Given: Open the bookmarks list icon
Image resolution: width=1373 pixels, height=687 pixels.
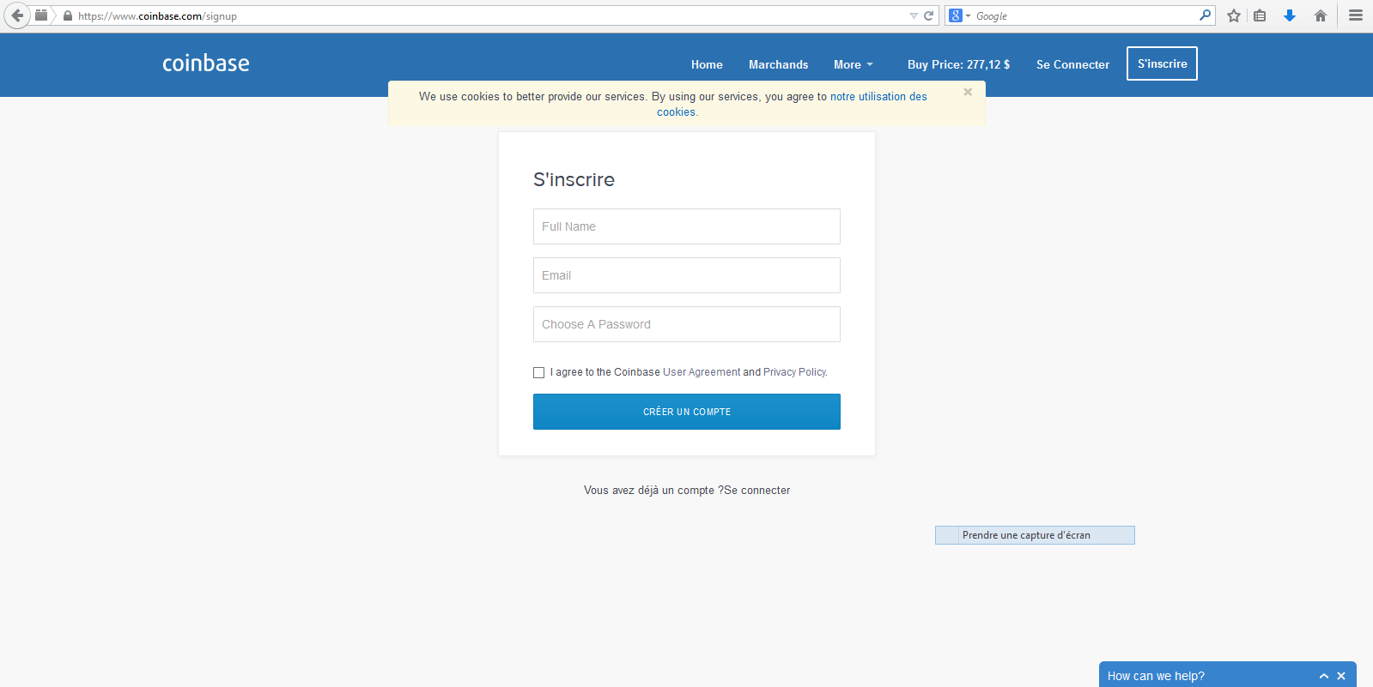Looking at the screenshot, I should pos(1260,15).
